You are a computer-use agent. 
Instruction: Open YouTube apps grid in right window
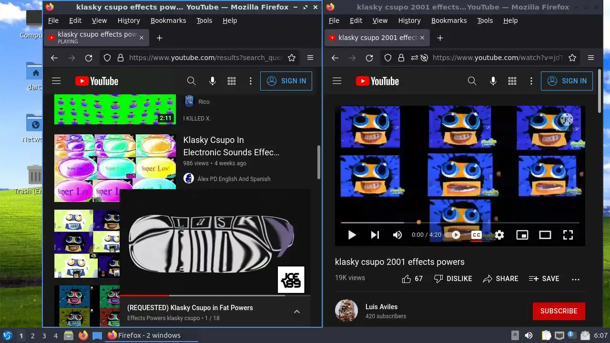pos(512,81)
